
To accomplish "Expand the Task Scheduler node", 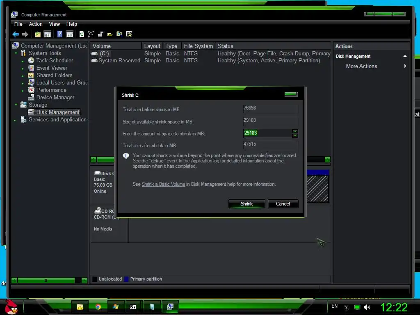I will click(x=23, y=62).
